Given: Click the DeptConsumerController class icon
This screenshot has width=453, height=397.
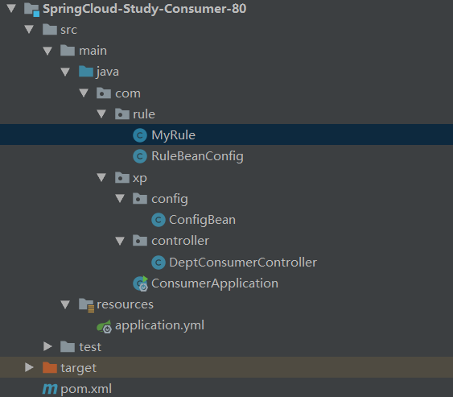Looking at the screenshot, I should click(159, 263).
